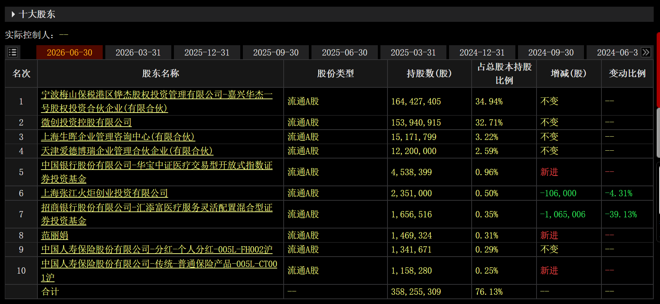Click the -4.31% change ratio

point(619,193)
